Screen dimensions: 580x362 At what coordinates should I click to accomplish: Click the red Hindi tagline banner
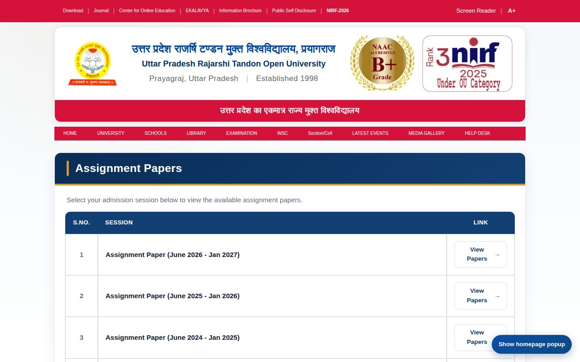tap(290, 111)
